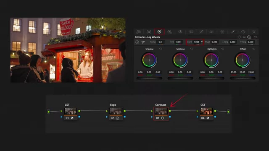This screenshot has width=269, height=151.
Task: Click the viewer image of the market stall
Action: click(x=68, y=50)
